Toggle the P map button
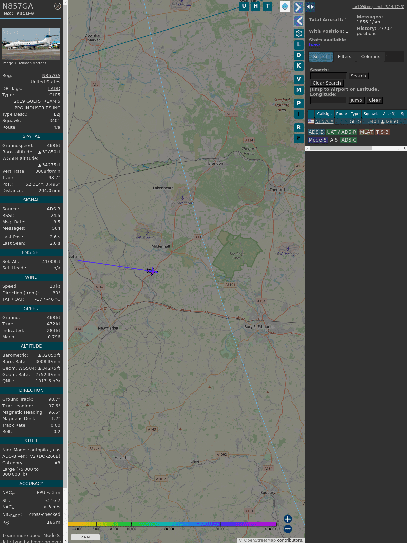 click(x=299, y=103)
